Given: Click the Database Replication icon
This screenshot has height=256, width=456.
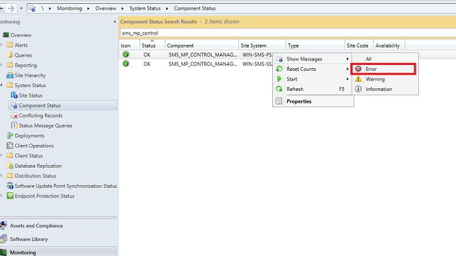Looking at the screenshot, I should [x=10, y=166].
